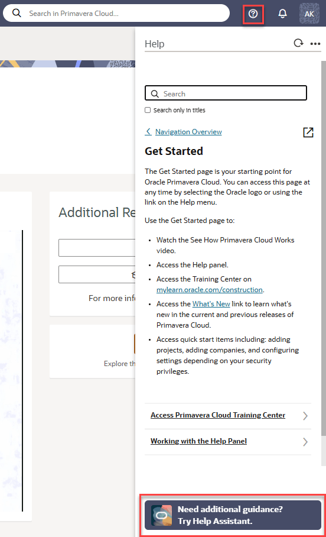326x537 pixels.
Task: Click the Help panel title
Action: tap(155, 44)
